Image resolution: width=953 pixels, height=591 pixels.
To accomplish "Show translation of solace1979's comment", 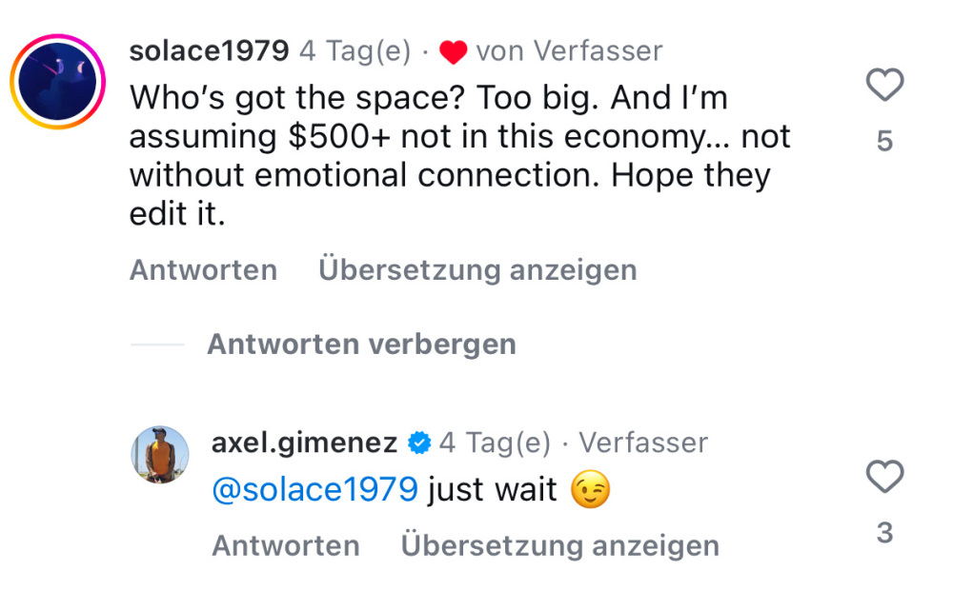I will tap(477, 270).
